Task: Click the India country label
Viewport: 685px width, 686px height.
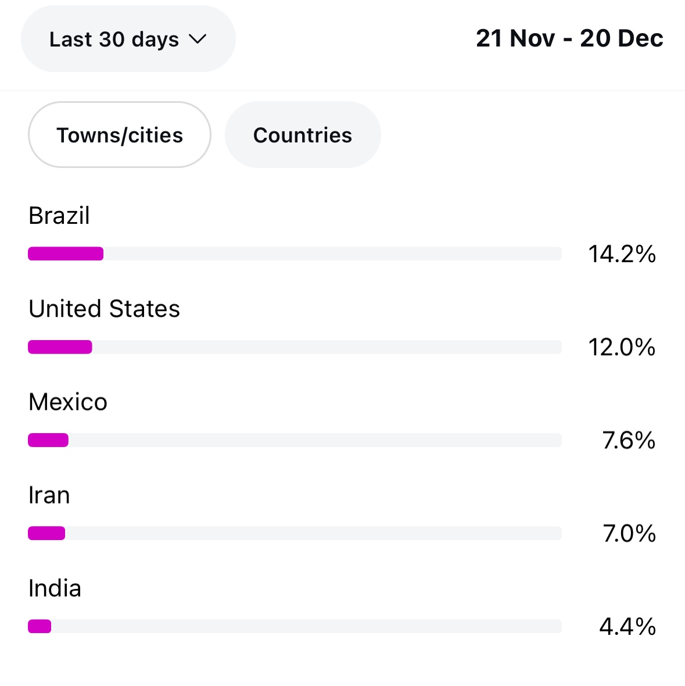Action: tap(55, 588)
